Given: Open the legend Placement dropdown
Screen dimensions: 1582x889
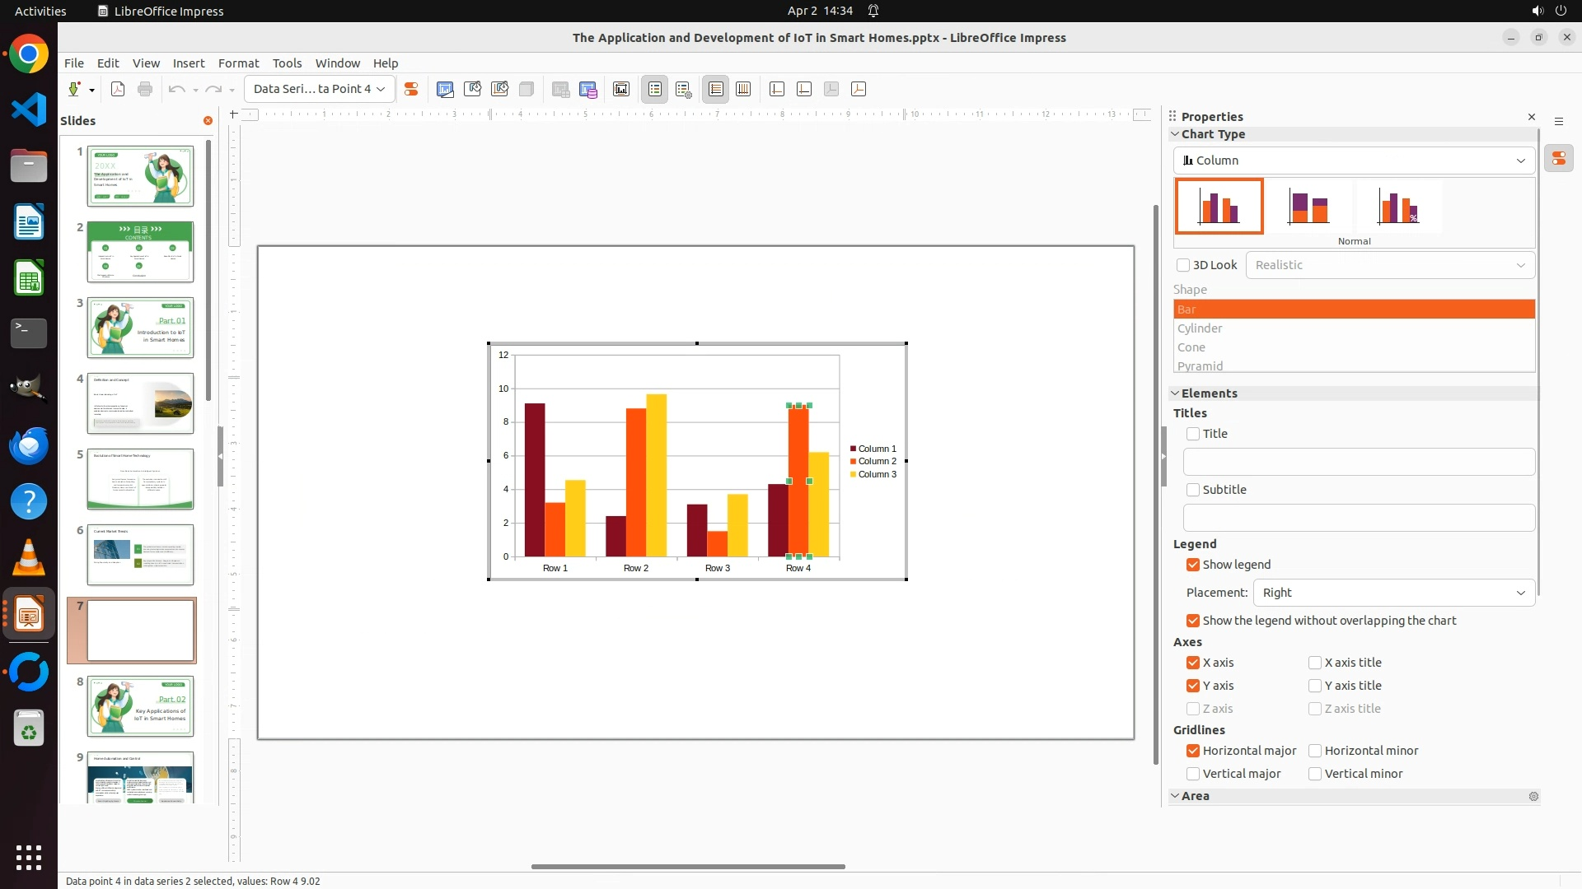Looking at the screenshot, I should 1393,593.
